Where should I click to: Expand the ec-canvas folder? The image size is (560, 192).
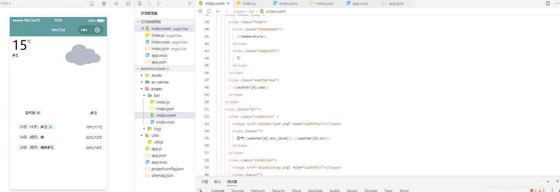(165, 82)
